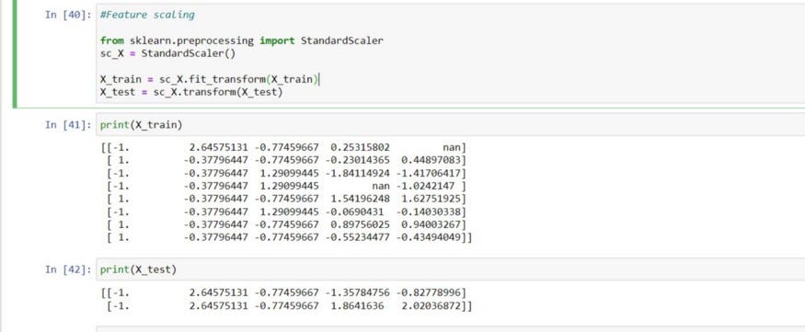Click the 'from sklearn.preprocessing import StandardScaler' line
This screenshot has height=332, width=805.
[242, 40]
